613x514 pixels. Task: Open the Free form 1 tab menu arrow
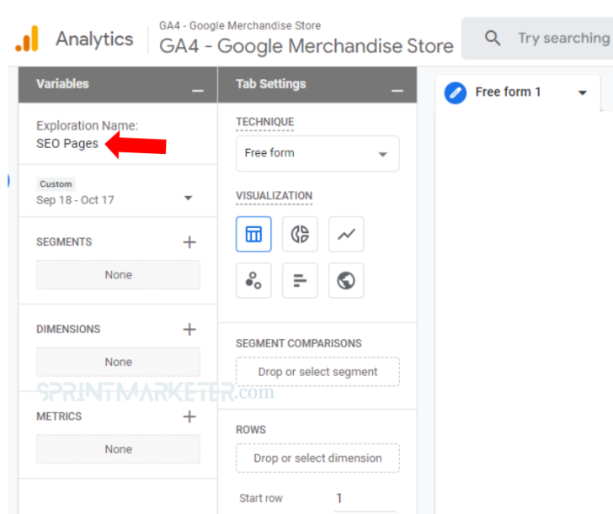(582, 93)
